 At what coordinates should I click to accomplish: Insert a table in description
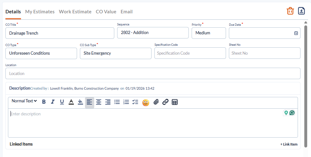(174, 102)
